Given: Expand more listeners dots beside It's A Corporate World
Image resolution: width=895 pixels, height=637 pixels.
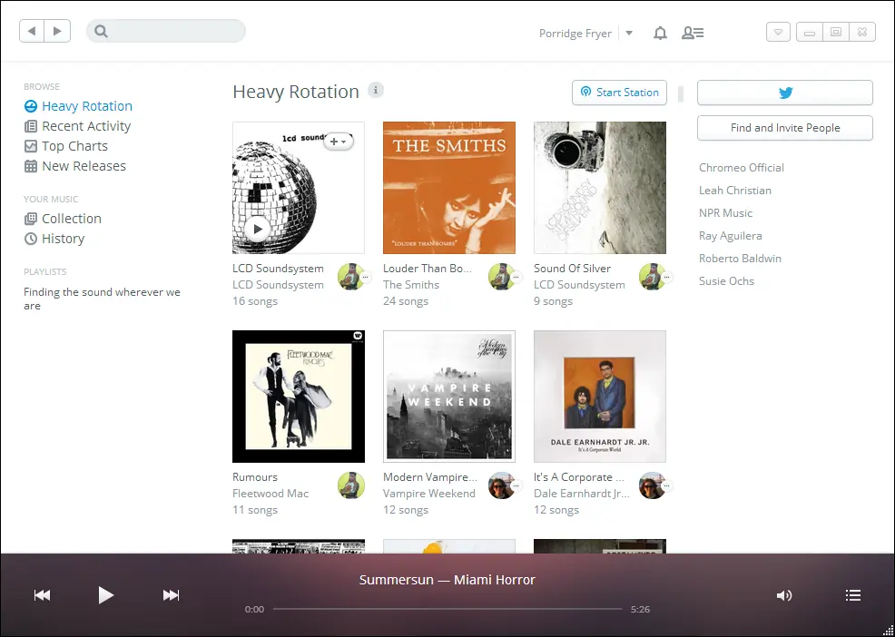Looking at the screenshot, I should coord(666,486).
